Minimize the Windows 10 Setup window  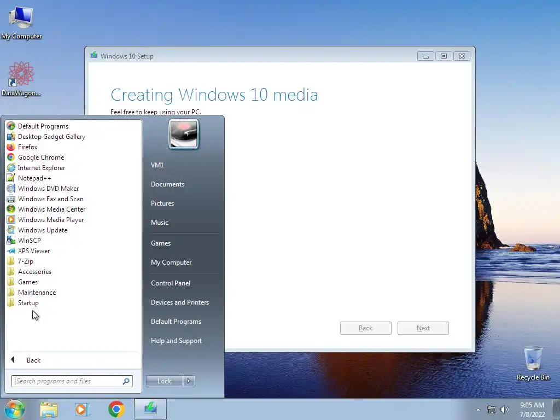(425, 56)
